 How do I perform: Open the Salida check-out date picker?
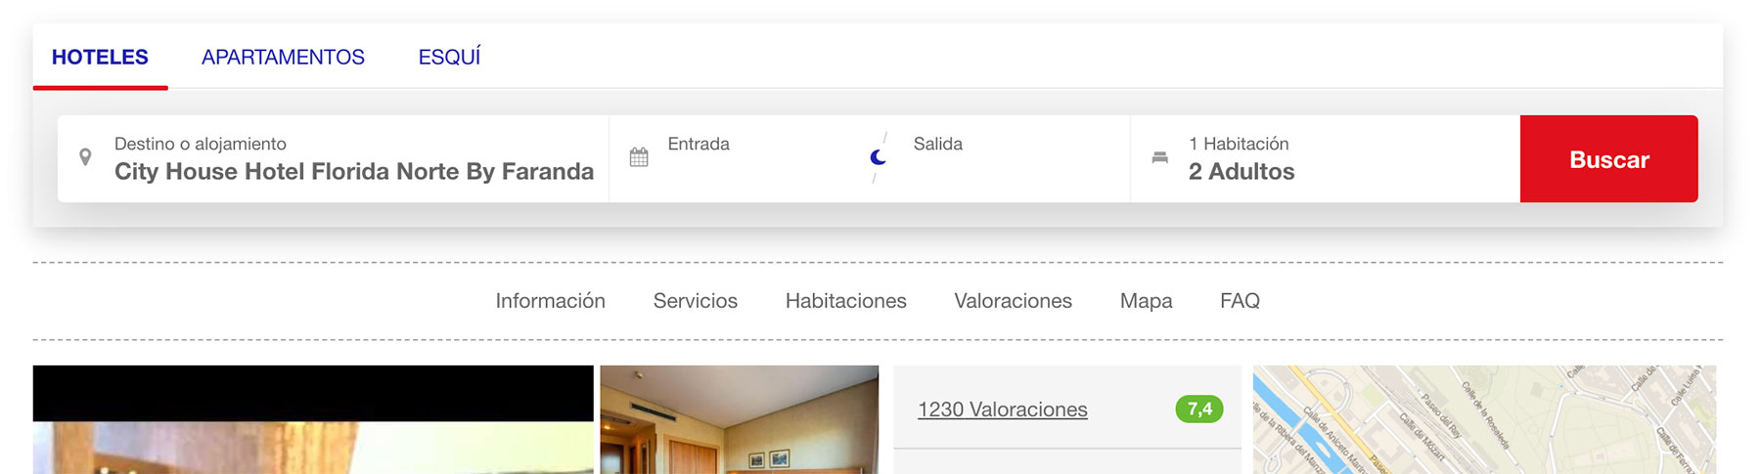(1010, 158)
